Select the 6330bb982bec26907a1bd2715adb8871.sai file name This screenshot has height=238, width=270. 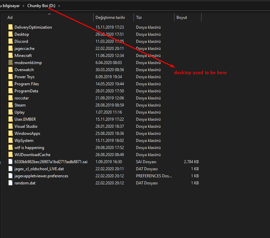(51, 162)
